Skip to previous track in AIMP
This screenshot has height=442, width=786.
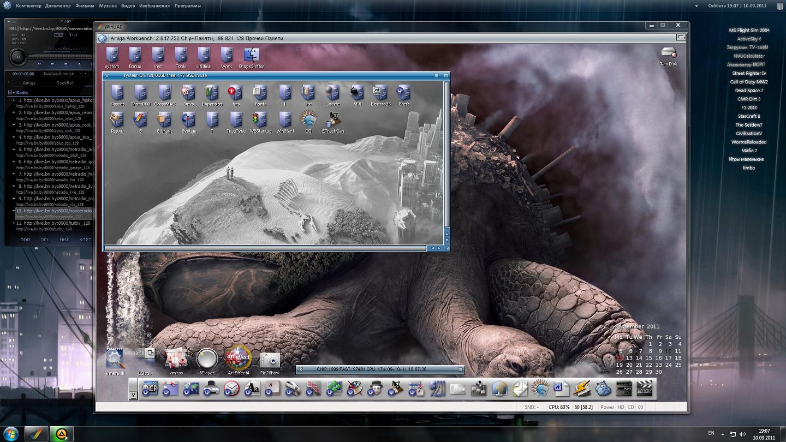39,64
